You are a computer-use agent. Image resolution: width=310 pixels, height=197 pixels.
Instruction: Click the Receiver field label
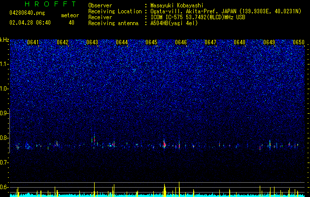coord(100,17)
